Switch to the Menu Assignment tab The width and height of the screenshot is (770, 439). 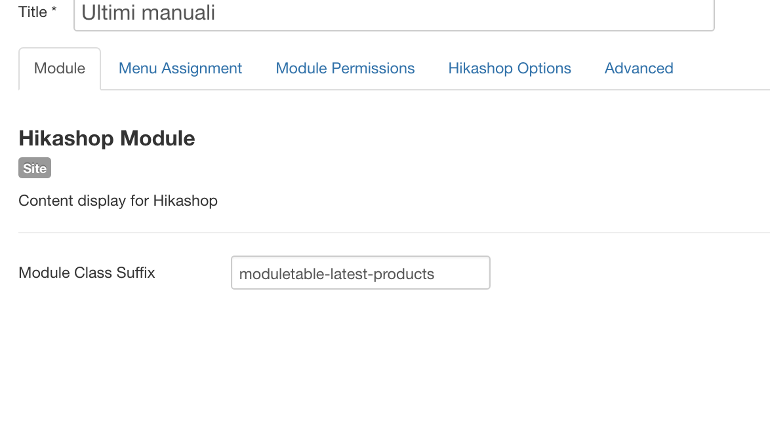click(x=180, y=68)
